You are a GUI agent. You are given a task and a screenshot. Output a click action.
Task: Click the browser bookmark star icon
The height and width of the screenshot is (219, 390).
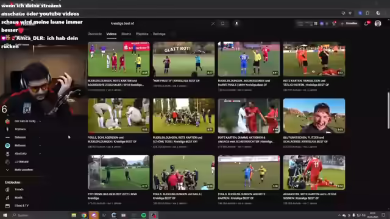pyautogui.click(x=350, y=13)
